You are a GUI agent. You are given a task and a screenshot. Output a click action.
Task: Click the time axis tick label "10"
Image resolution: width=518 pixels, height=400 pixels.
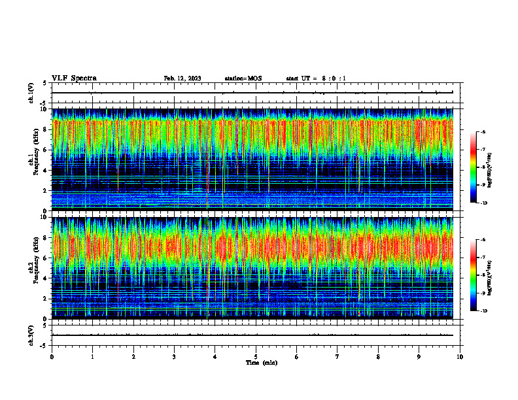tap(460, 357)
